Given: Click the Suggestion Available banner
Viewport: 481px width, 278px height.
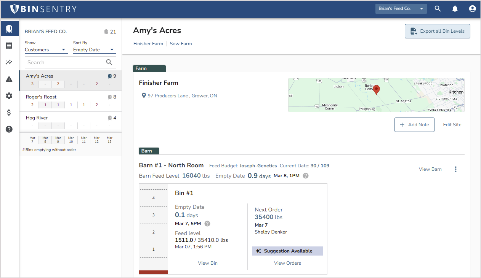Looking at the screenshot, I should click(x=287, y=251).
